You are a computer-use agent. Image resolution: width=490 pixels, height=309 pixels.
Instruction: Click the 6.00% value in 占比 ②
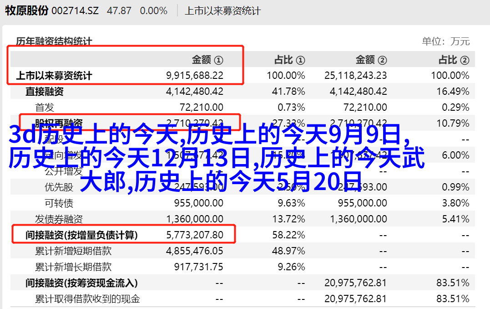455,155
